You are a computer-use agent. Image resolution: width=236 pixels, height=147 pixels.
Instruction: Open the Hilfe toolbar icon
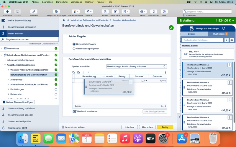coord(164,11)
